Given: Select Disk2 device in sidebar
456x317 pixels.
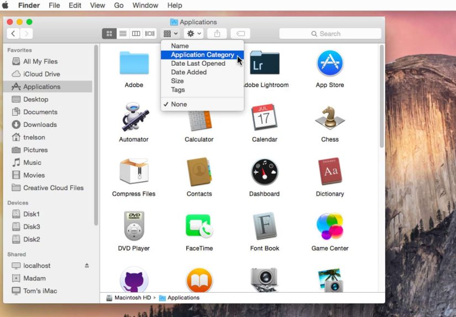Looking at the screenshot, I should [48, 239].
